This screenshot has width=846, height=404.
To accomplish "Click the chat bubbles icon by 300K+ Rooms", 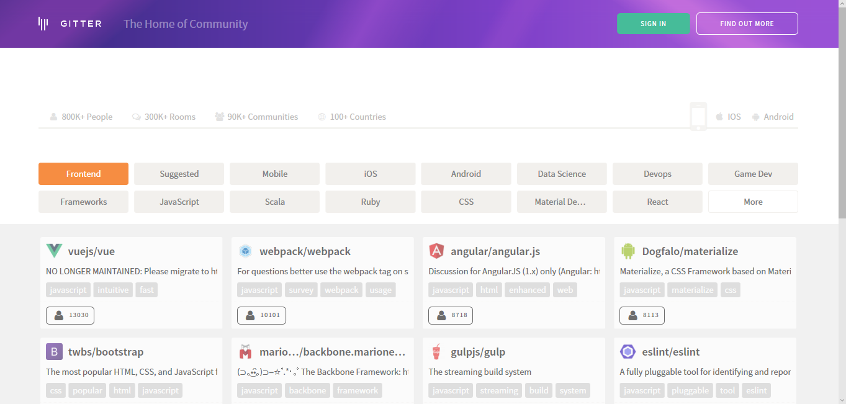I will coord(137,117).
